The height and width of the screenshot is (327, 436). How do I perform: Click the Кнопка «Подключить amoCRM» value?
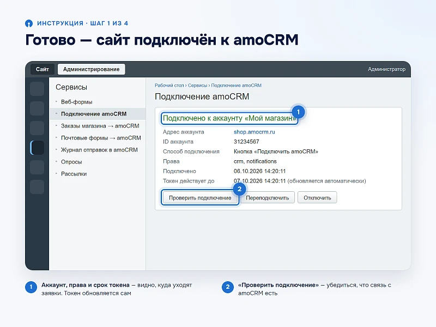[276, 152]
